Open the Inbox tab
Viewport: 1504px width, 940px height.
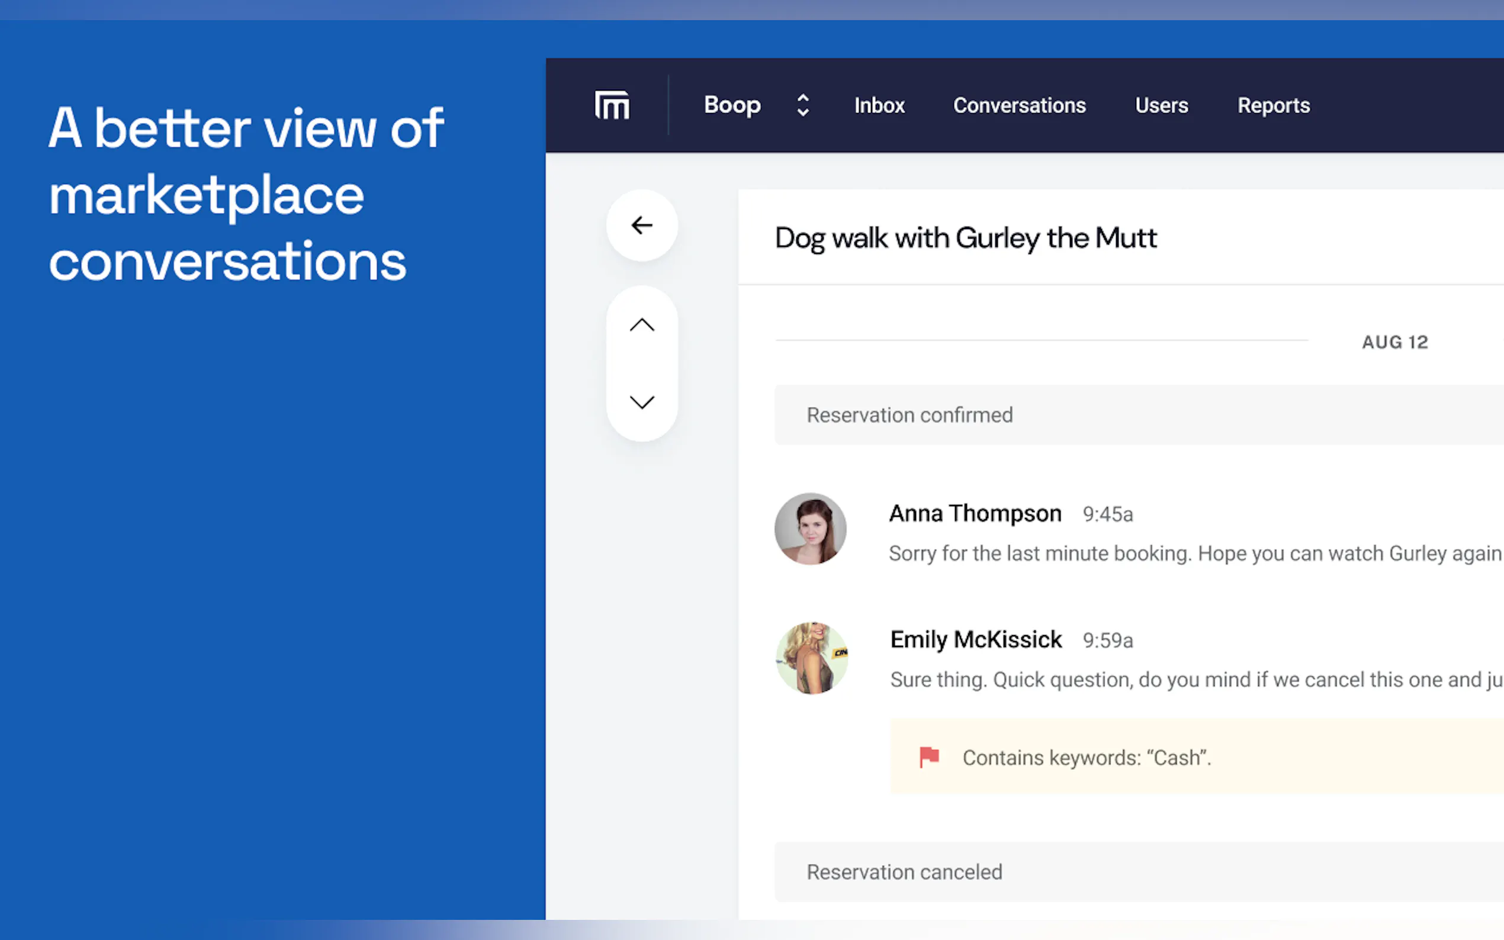point(879,106)
